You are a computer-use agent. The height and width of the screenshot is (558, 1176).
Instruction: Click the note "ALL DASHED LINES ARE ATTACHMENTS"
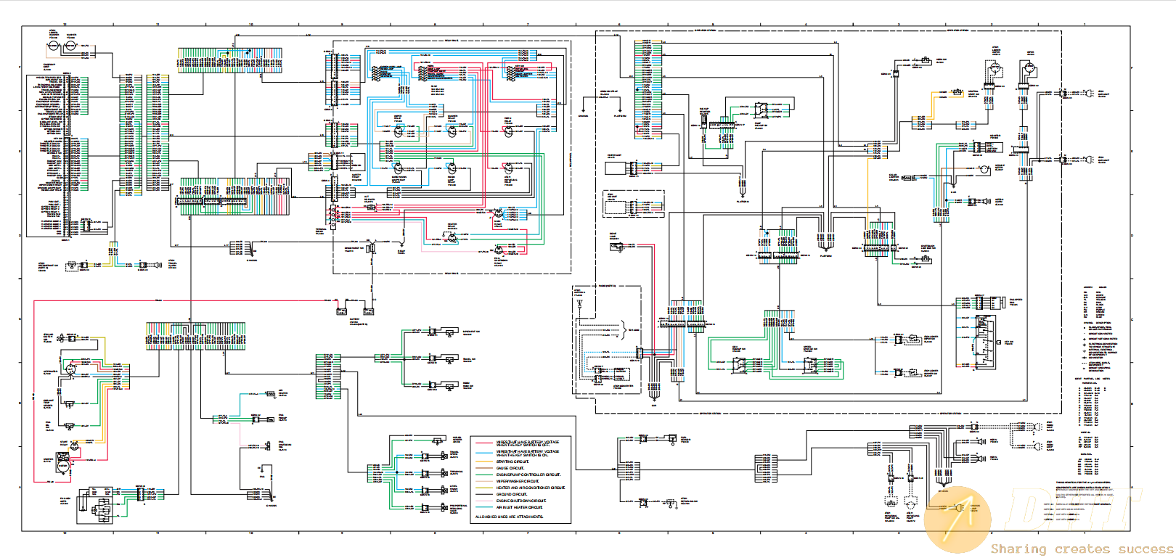(510, 517)
